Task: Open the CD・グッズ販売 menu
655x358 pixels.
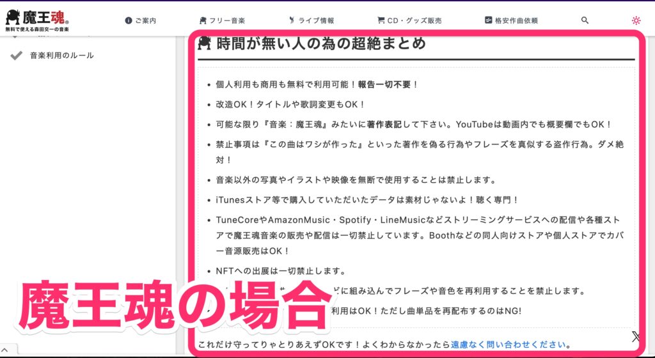Action: pyautogui.click(x=409, y=20)
